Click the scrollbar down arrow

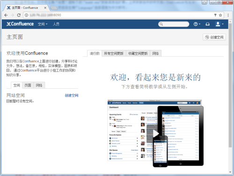pyautogui.click(x=230, y=172)
